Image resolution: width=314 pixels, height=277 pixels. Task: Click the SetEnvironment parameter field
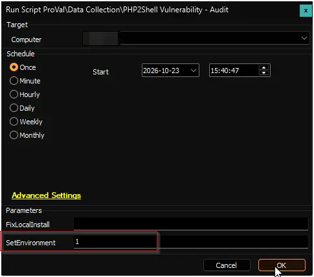pos(191,242)
